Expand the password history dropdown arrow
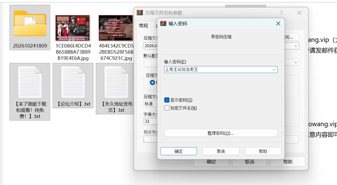Viewport: 337px width, 185px height. point(274,70)
